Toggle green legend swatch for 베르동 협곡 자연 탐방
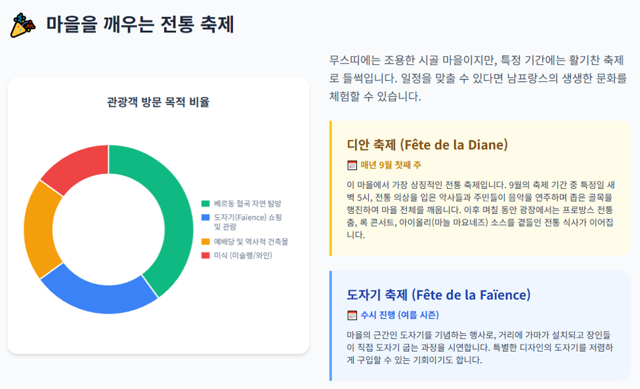The width and height of the screenshot is (640, 389). [x=205, y=203]
